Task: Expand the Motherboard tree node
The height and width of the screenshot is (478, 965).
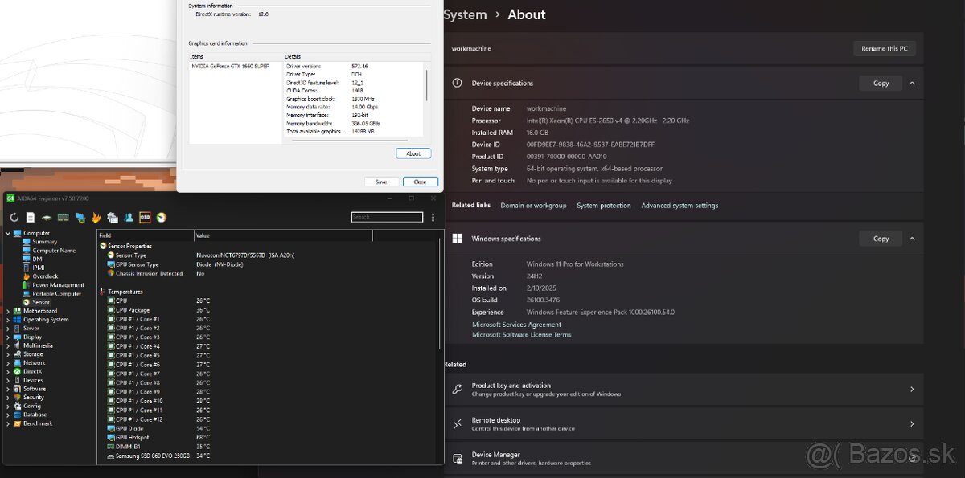Action: coord(8,311)
